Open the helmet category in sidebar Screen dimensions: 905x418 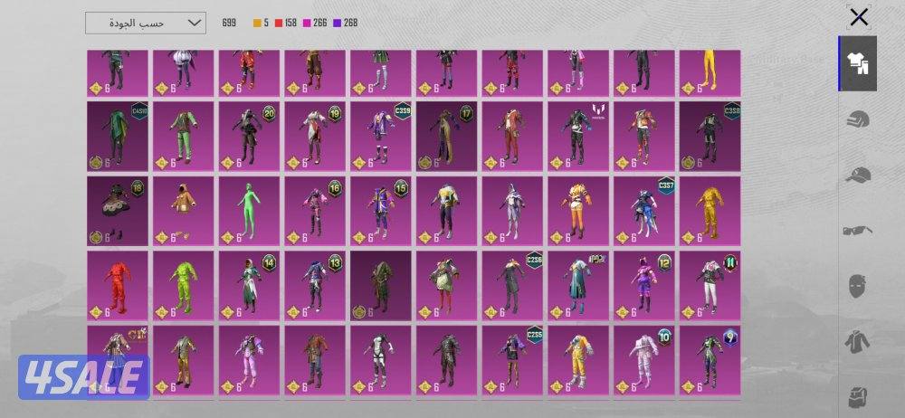[x=857, y=119]
